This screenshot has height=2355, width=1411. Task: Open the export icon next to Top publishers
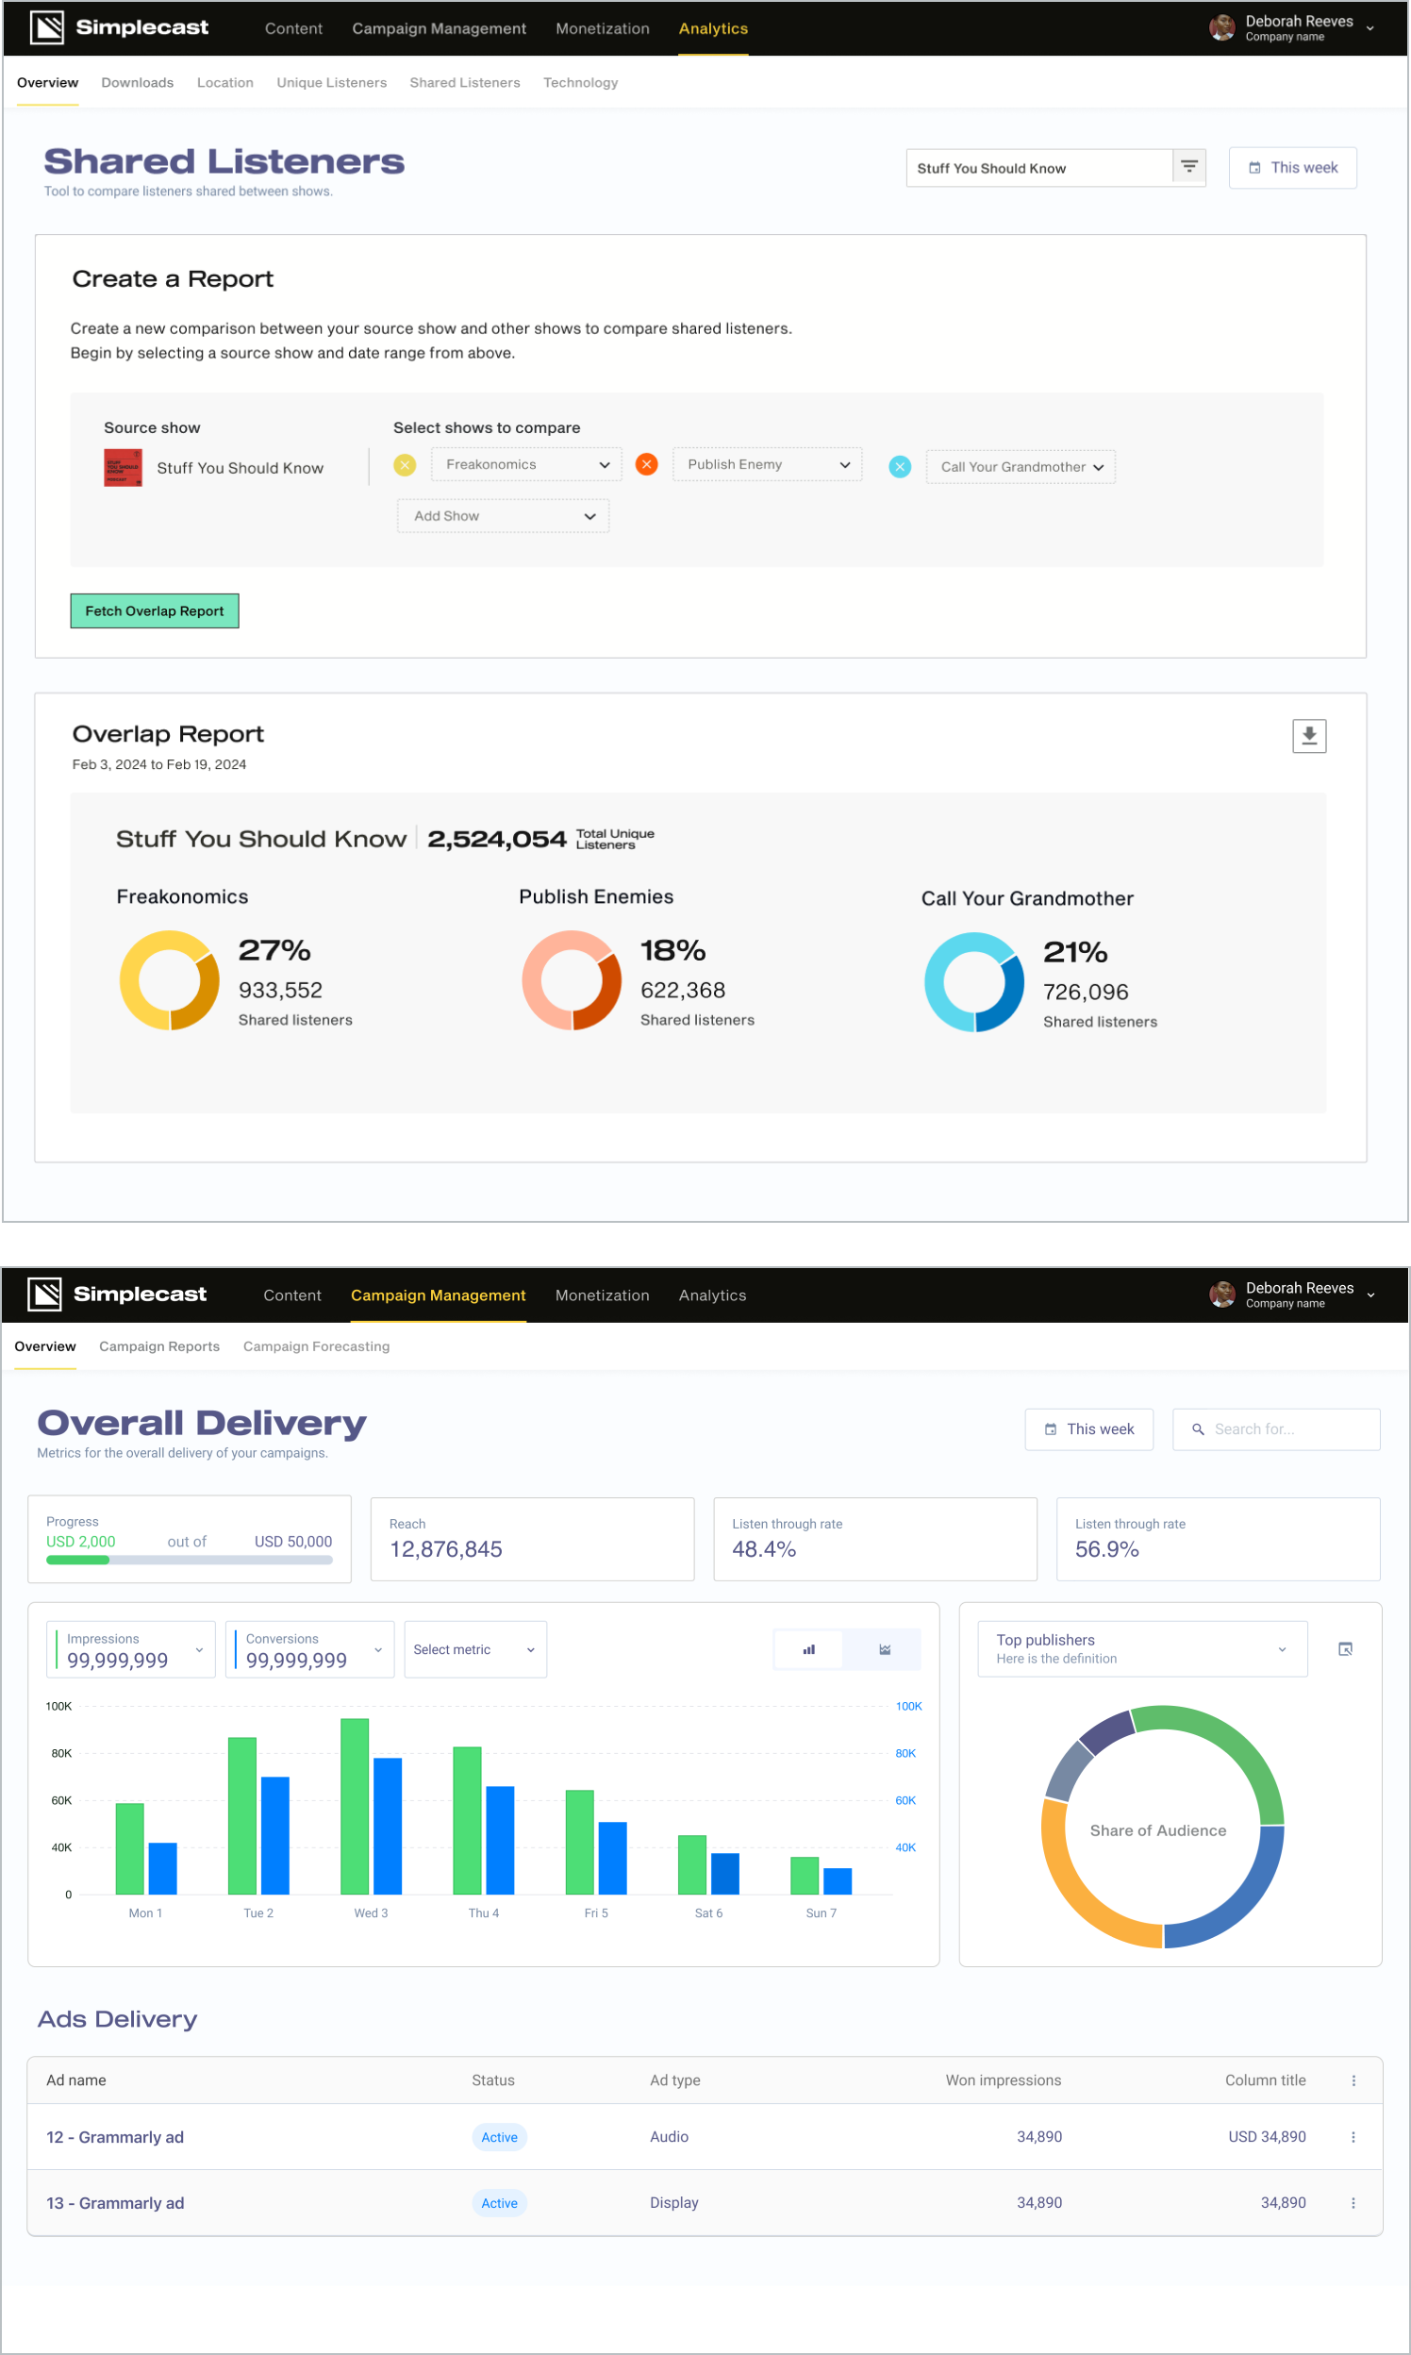(1345, 1649)
